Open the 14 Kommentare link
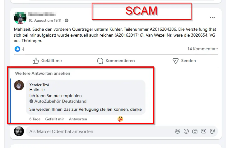 click(x=202, y=49)
